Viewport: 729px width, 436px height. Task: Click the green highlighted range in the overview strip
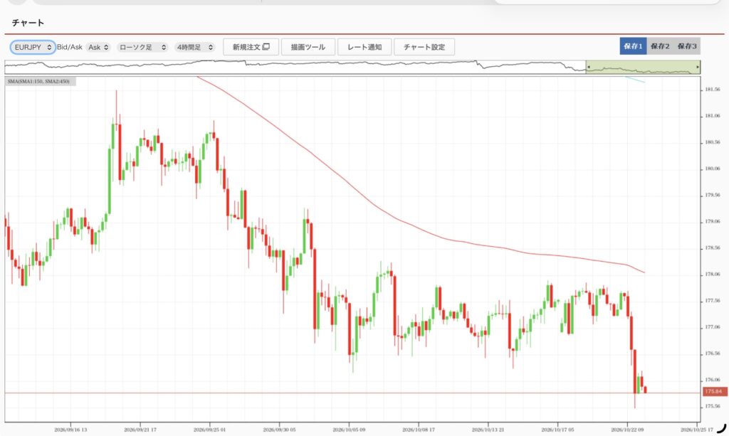tap(643, 68)
